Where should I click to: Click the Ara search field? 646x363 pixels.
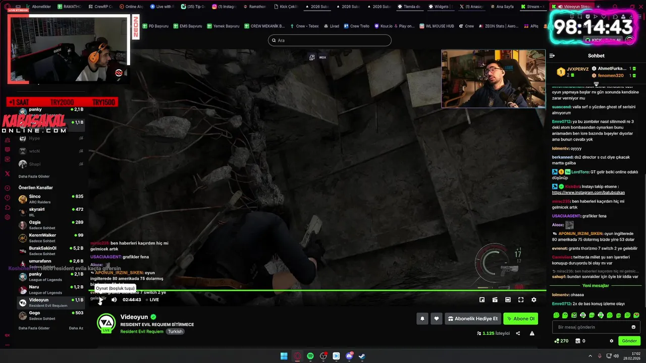[x=330, y=40]
